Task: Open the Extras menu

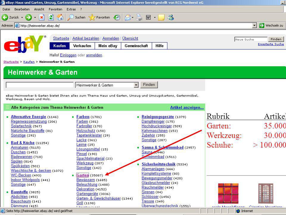Action: tap(71, 9)
